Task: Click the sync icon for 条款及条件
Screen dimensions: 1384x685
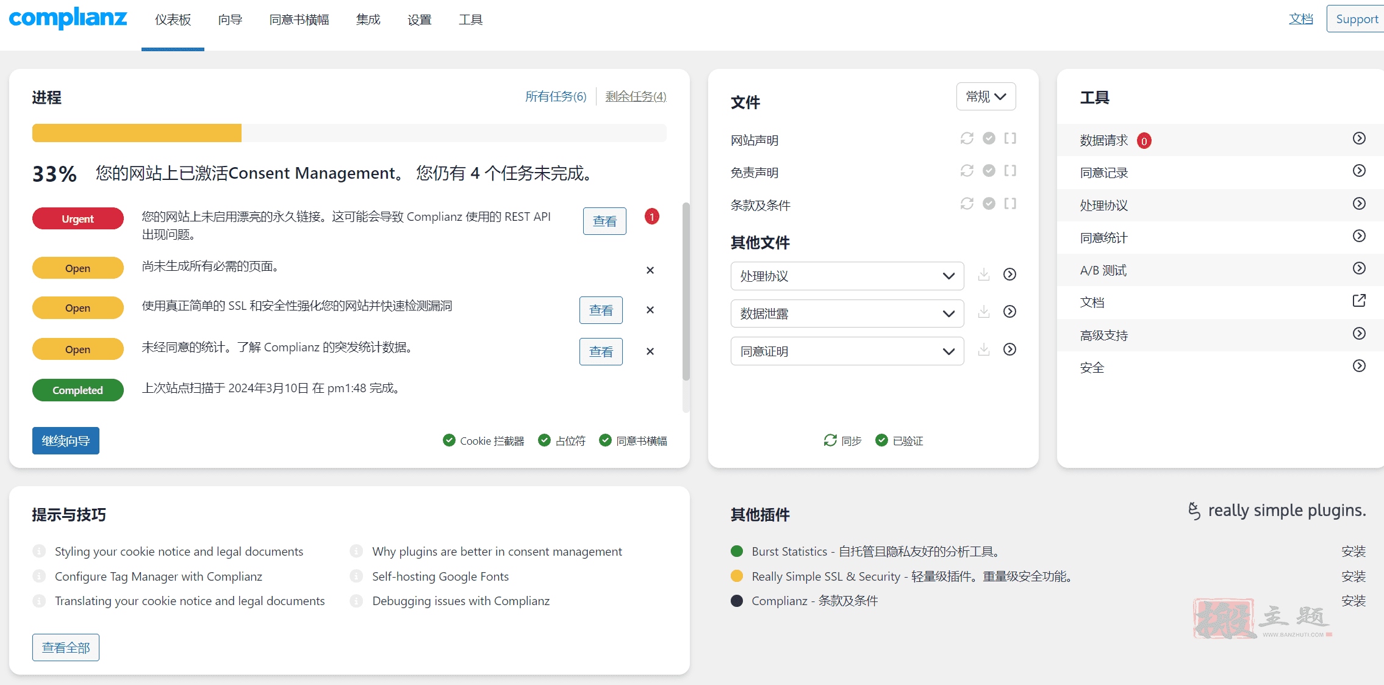Action: coord(967,203)
